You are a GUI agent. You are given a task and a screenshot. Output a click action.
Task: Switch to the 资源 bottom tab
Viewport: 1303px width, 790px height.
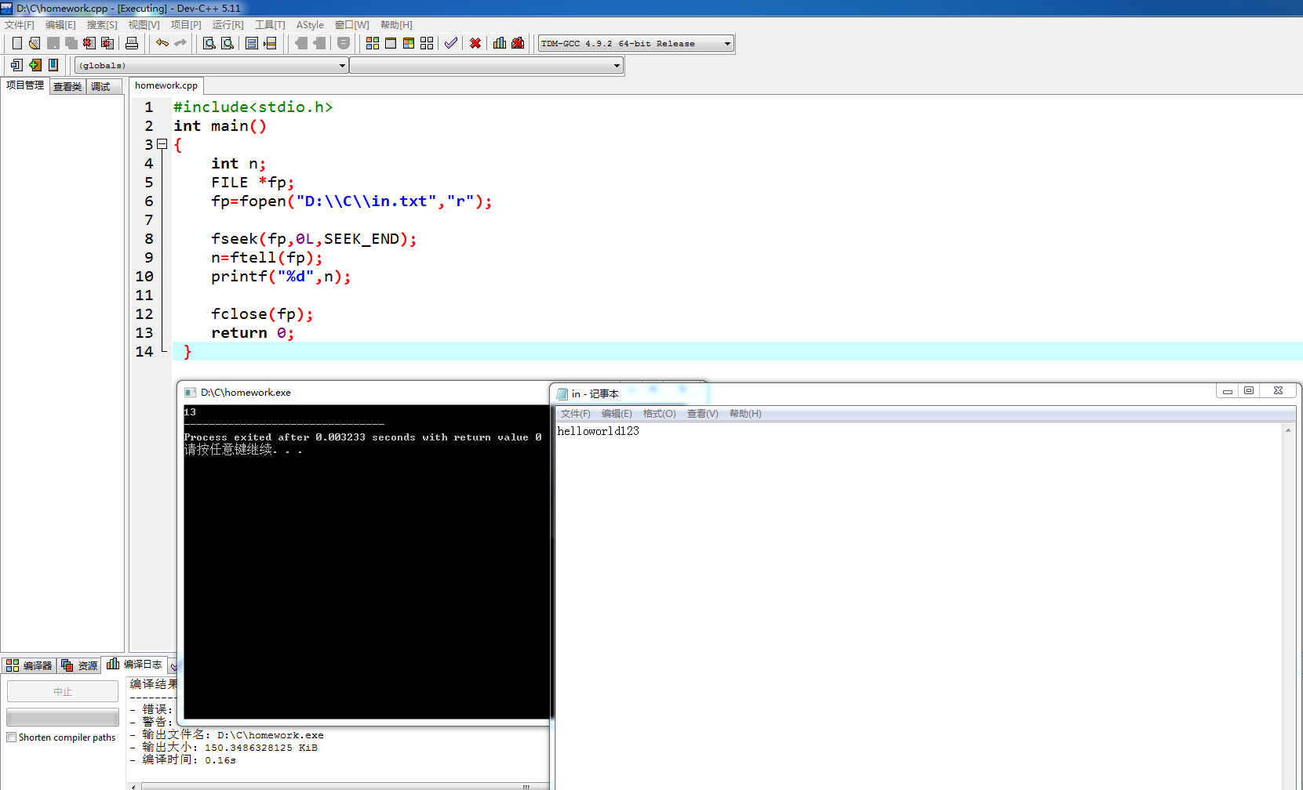(x=79, y=665)
